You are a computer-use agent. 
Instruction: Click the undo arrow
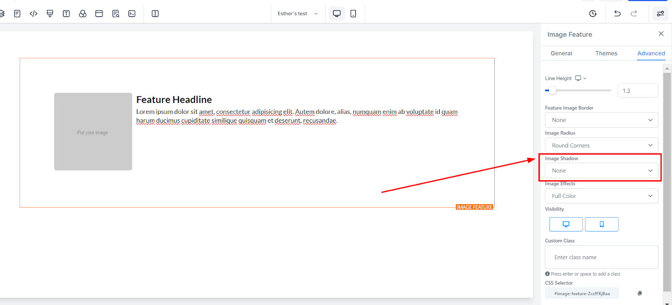(x=617, y=13)
